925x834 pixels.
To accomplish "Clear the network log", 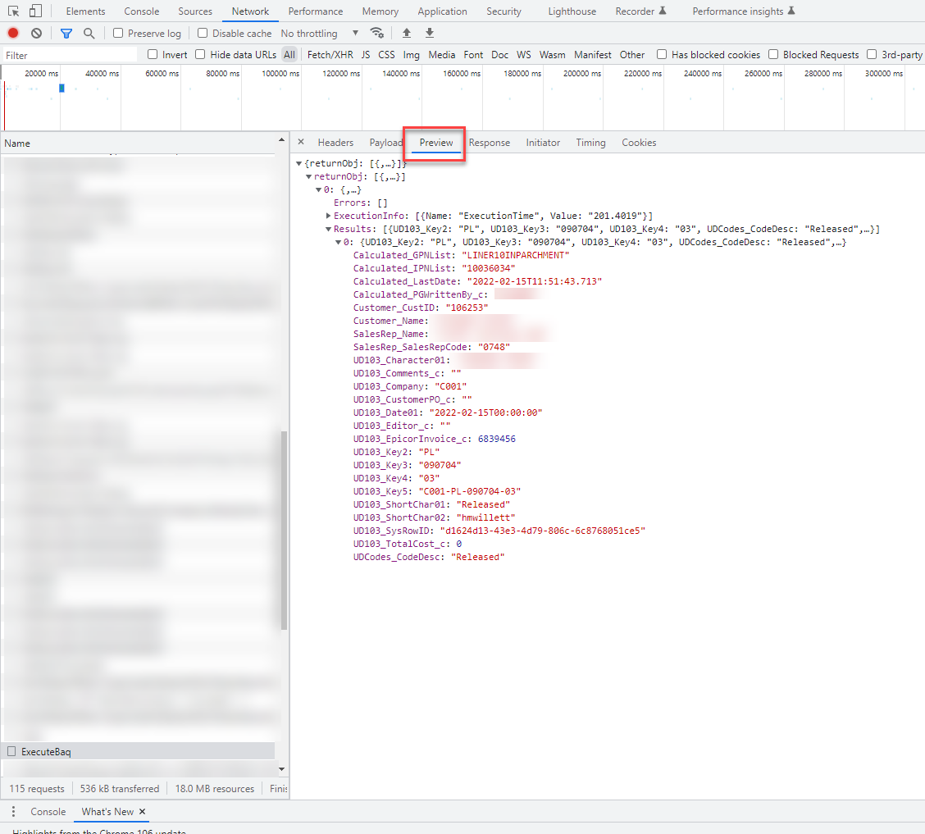I will click(x=36, y=33).
